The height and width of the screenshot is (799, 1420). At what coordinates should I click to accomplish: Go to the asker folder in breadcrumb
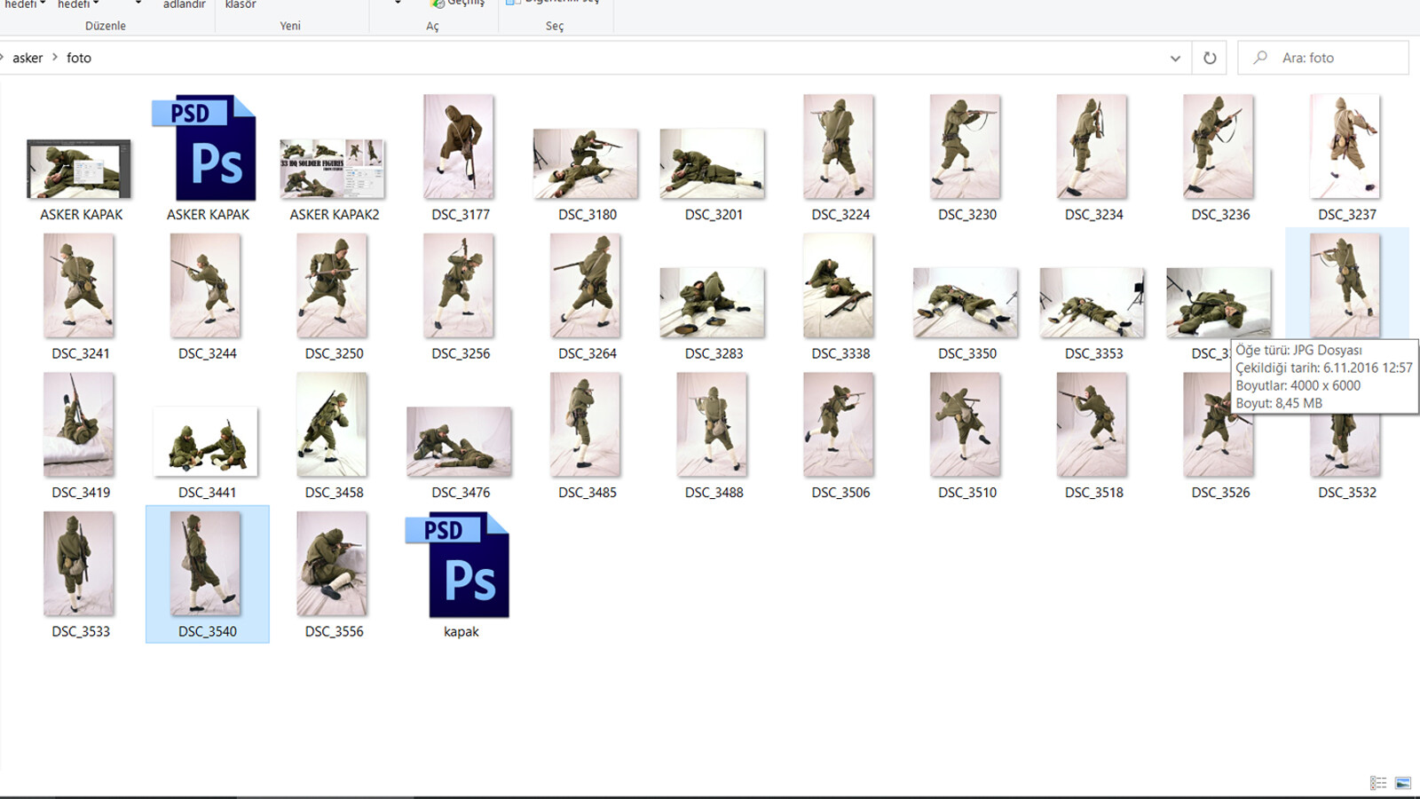[28, 58]
